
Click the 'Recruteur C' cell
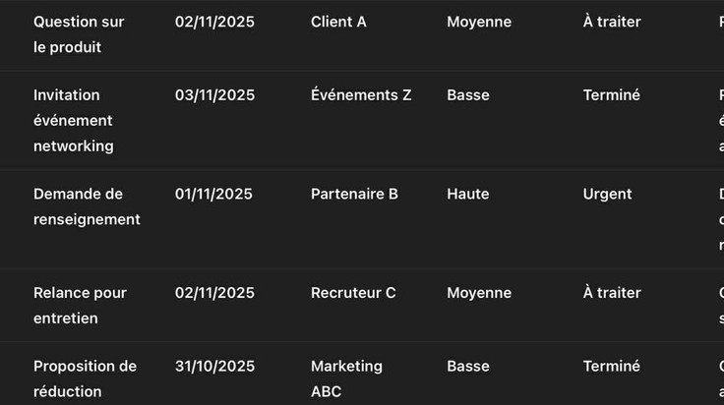pos(353,293)
